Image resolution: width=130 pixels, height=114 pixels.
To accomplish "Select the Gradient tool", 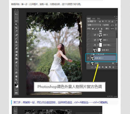I will click(x=16, y=52).
